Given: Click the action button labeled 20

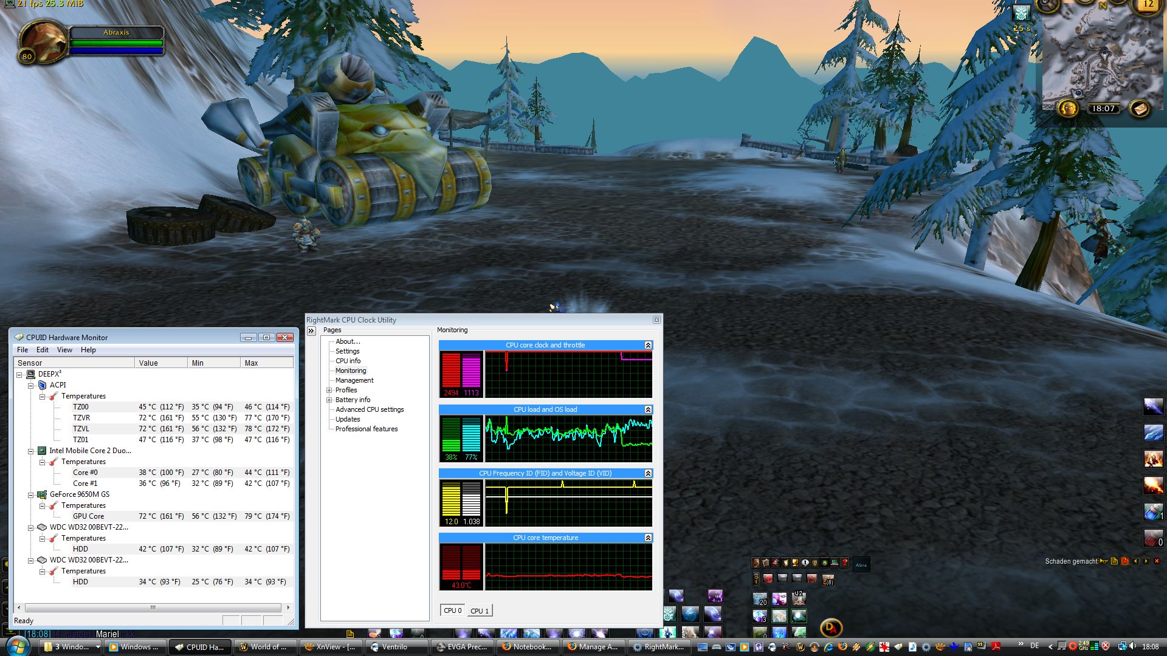Looking at the screenshot, I should (x=760, y=599).
